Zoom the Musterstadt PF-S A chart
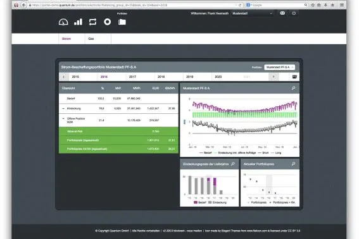 pyautogui.click(x=293, y=88)
